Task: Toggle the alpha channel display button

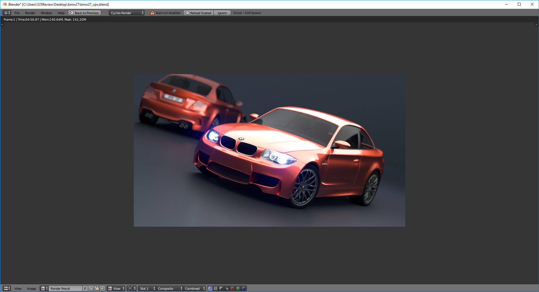Action: pos(221,288)
